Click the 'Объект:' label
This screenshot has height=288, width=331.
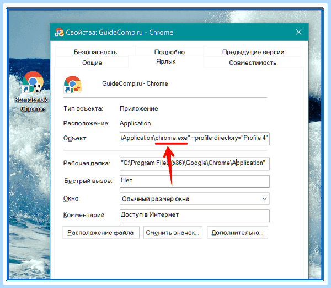(76, 138)
